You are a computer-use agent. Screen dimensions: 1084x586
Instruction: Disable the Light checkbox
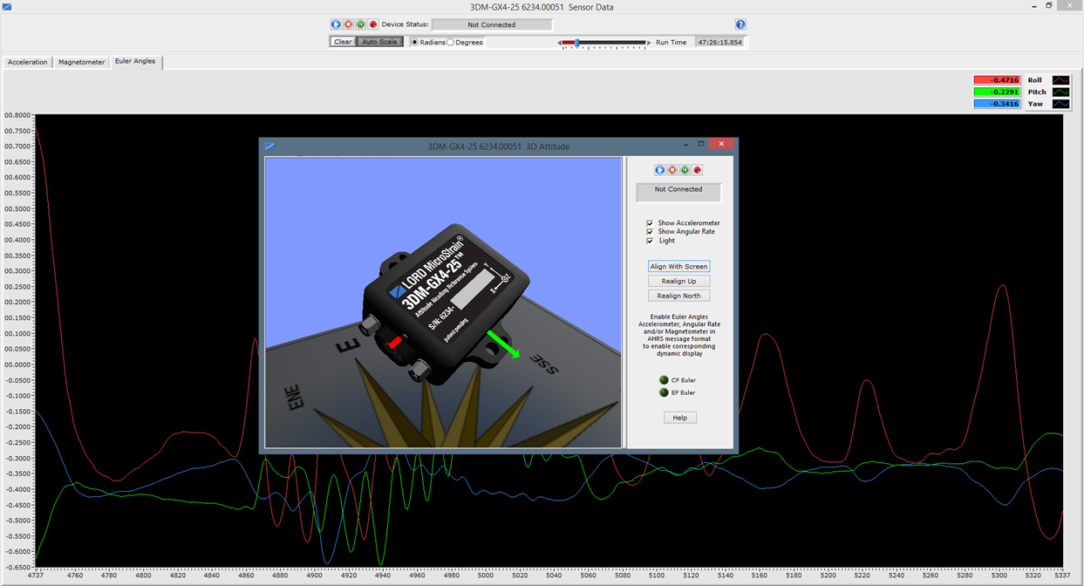(650, 241)
